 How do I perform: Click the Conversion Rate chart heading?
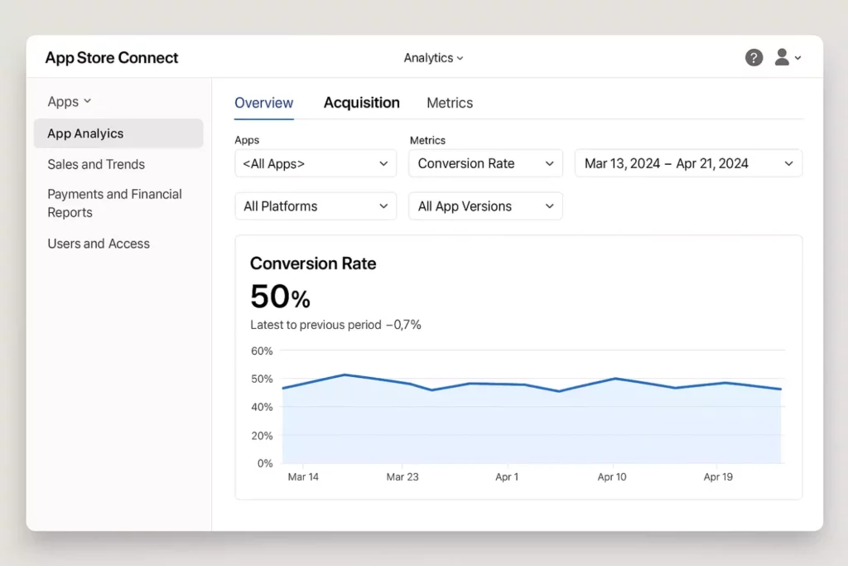pos(313,264)
